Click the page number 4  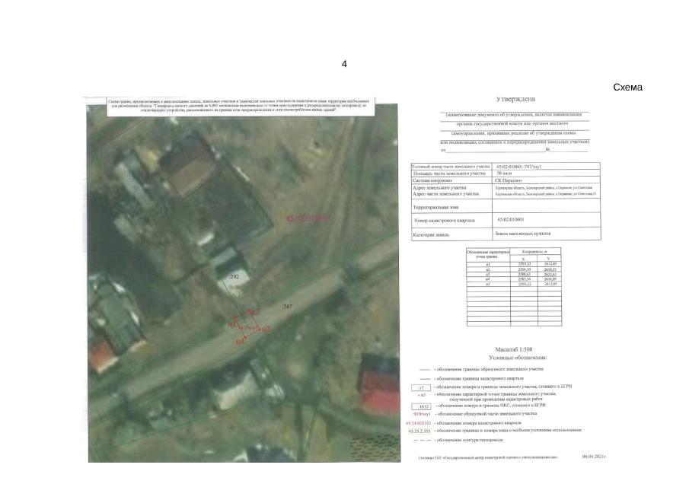[344, 64]
